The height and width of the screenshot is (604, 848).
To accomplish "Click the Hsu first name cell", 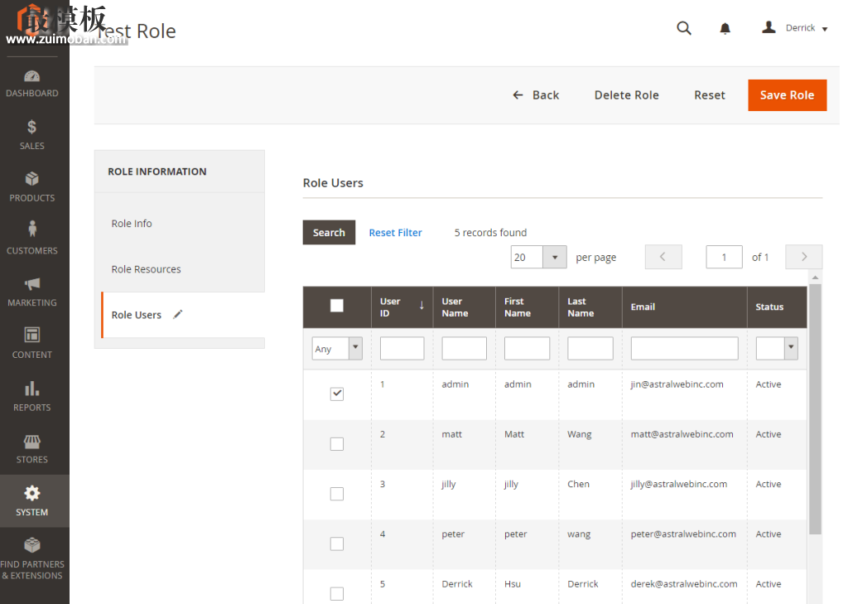I will point(513,584).
